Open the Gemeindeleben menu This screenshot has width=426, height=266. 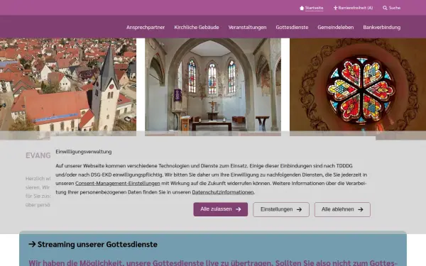[x=336, y=27]
